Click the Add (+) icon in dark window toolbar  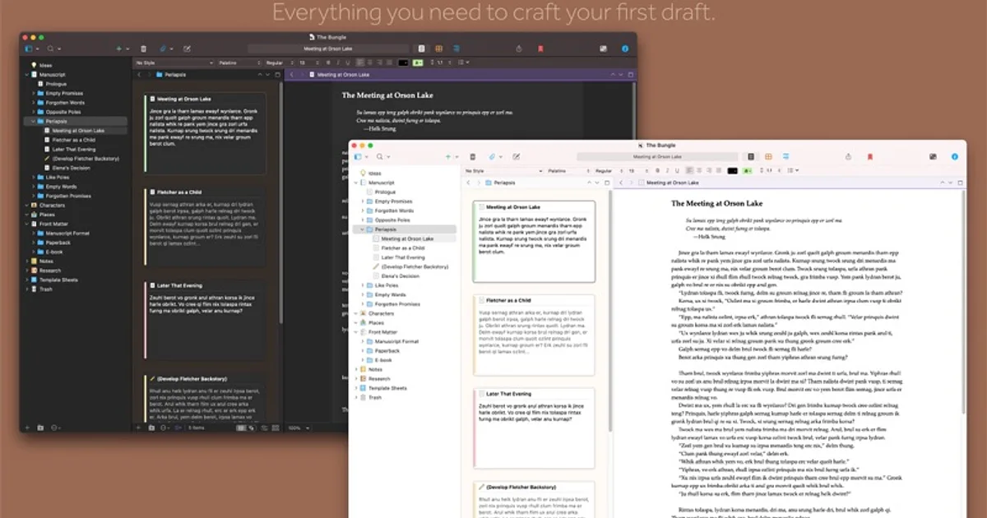pyautogui.click(x=118, y=49)
